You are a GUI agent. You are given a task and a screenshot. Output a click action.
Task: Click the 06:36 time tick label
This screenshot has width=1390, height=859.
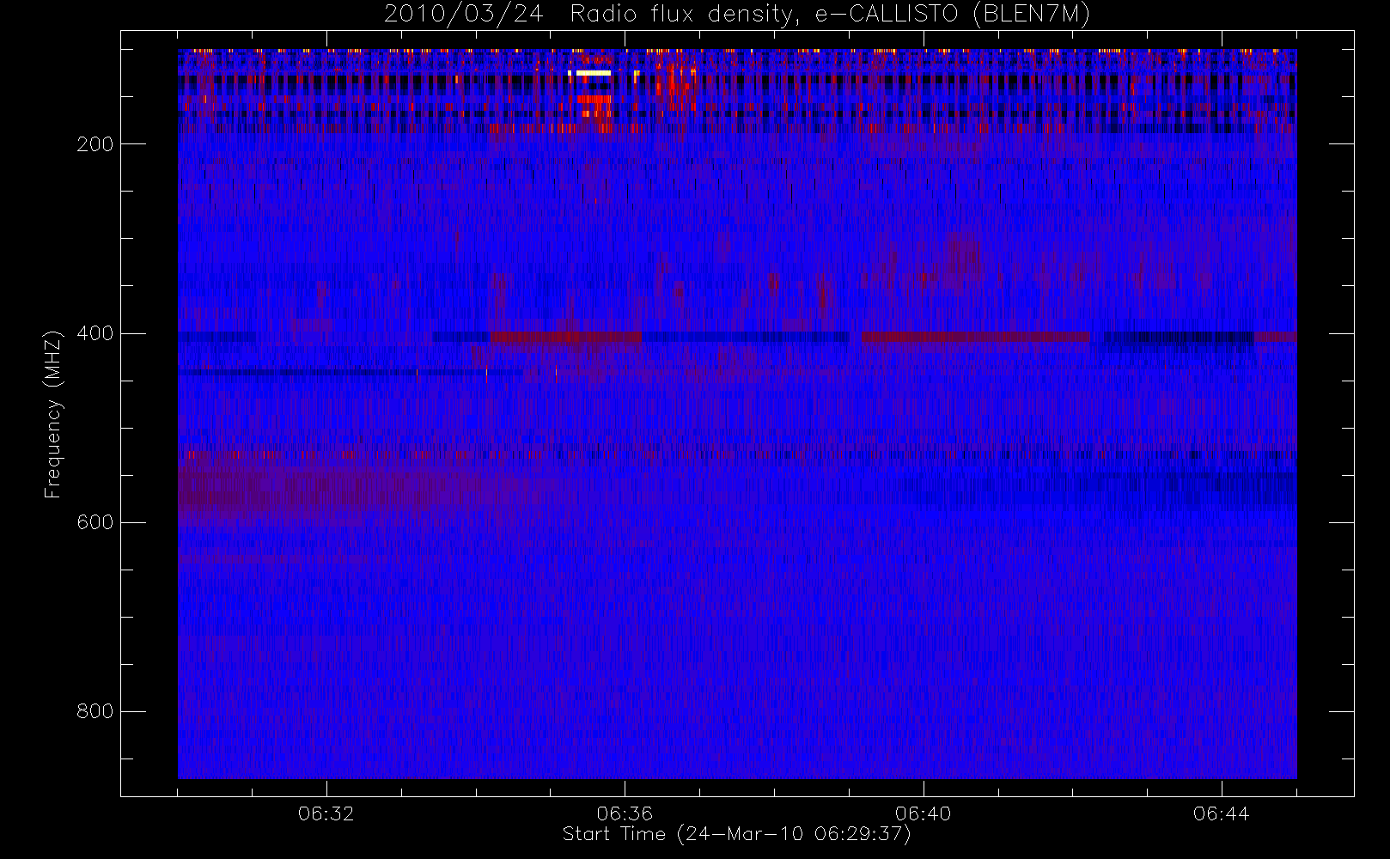pos(625,813)
